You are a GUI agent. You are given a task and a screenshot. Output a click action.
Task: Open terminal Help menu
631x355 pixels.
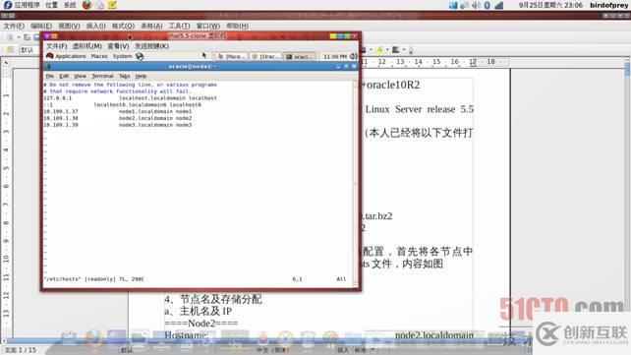click(141, 76)
